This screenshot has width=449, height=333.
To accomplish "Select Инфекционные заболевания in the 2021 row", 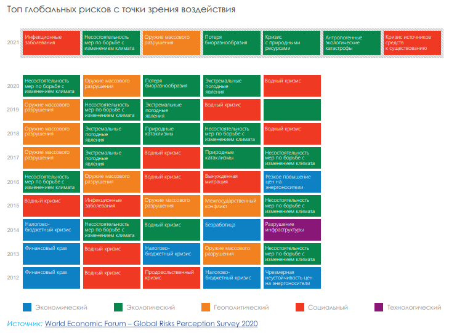I will (x=51, y=42).
